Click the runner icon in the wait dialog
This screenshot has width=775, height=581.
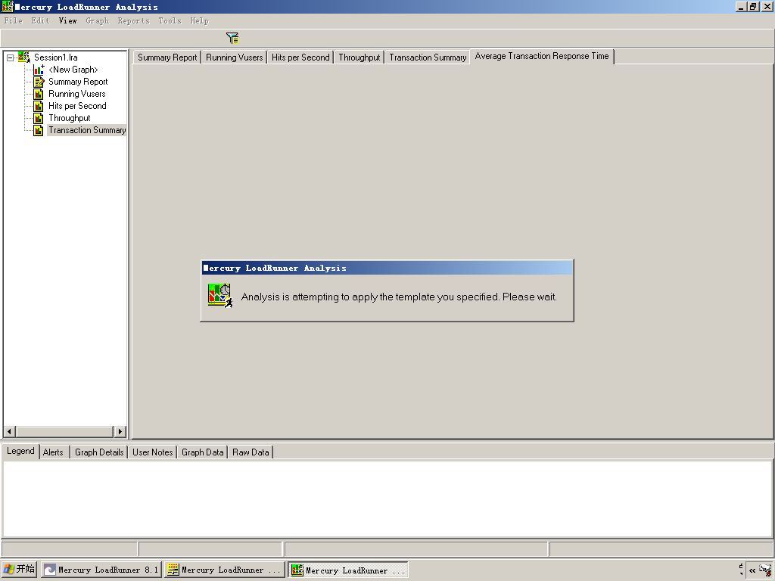[x=220, y=296]
